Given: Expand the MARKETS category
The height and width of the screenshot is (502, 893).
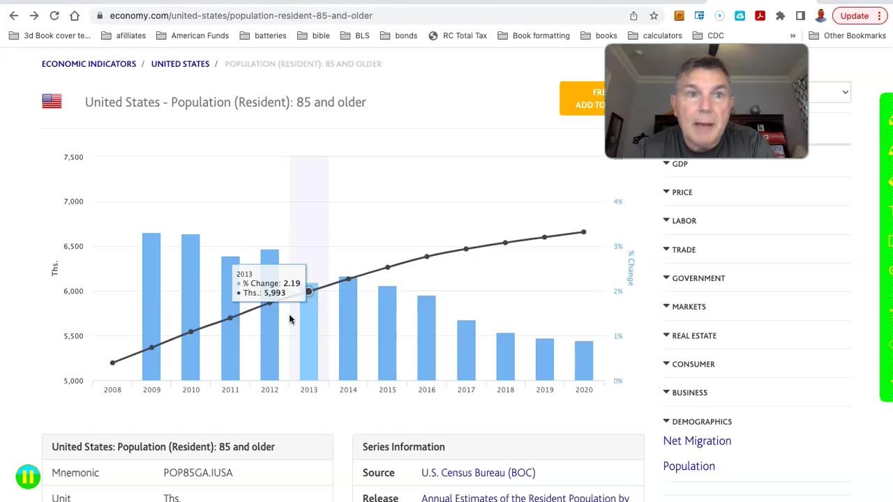Looking at the screenshot, I should coord(684,307).
